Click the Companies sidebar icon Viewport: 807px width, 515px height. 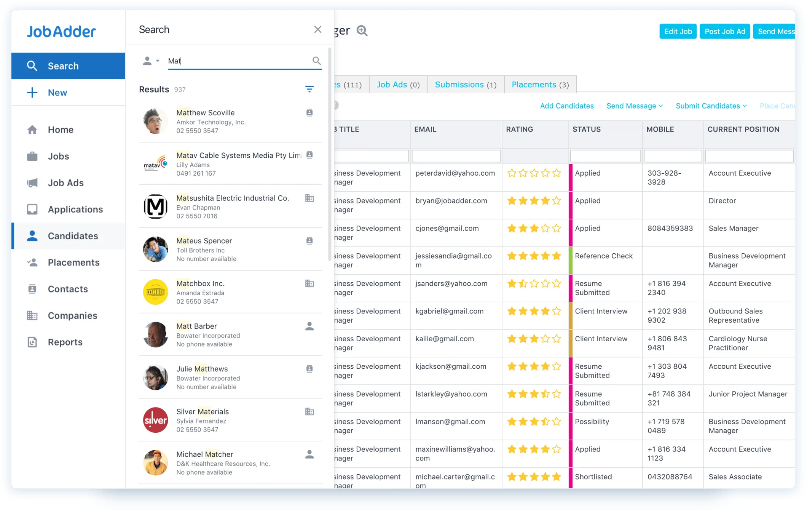point(32,315)
